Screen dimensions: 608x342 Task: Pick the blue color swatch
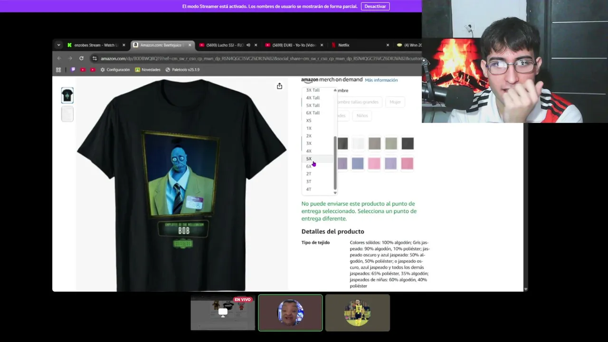pos(358,164)
